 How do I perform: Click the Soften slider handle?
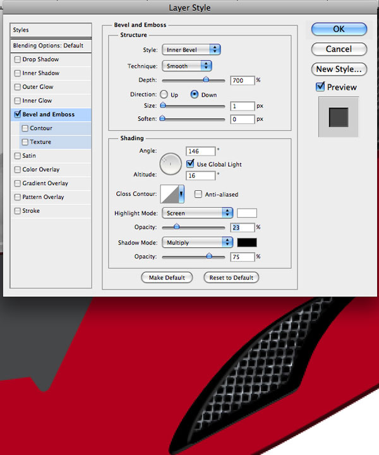pyautogui.click(x=162, y=118)
